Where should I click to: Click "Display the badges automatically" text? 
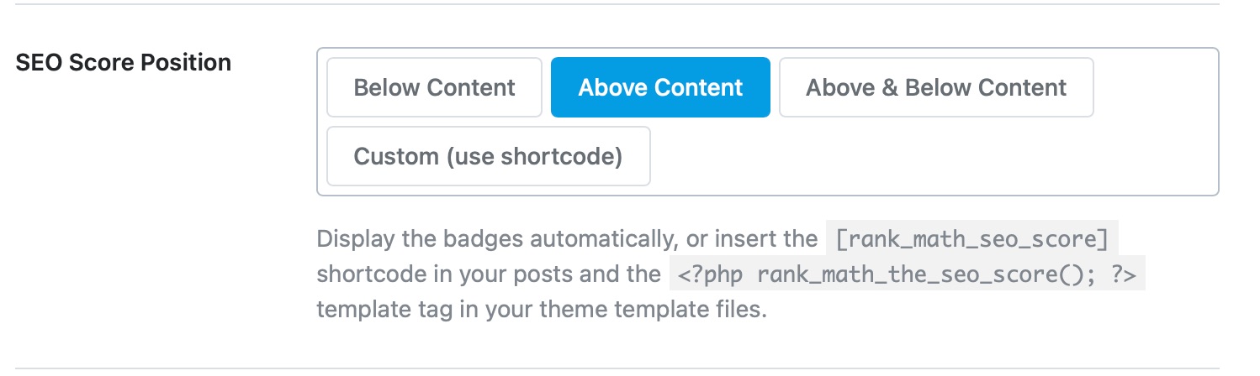point(496,239)
